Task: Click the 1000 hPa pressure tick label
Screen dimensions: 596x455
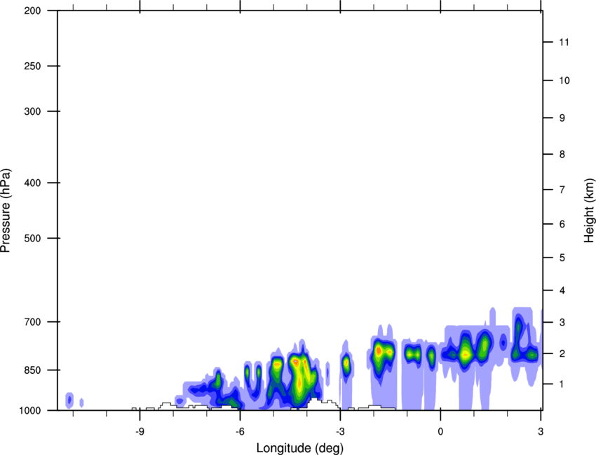Action: [x=30, y=410]
